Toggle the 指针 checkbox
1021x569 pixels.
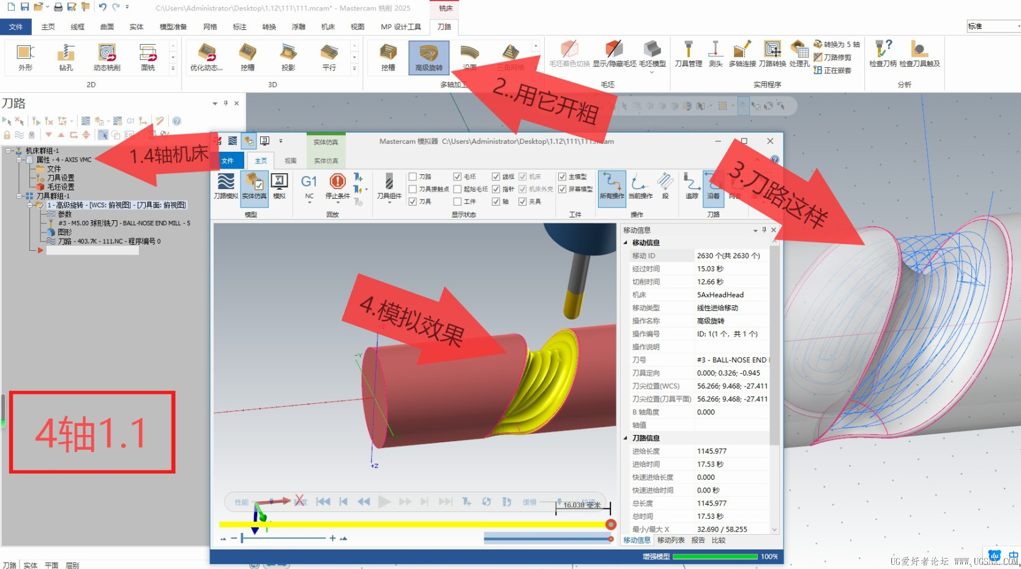(x=496, y=189)
